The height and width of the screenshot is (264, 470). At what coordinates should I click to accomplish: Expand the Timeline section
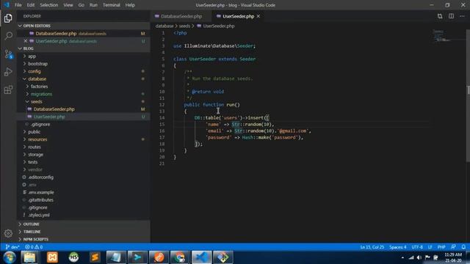(x=83, y=232)
